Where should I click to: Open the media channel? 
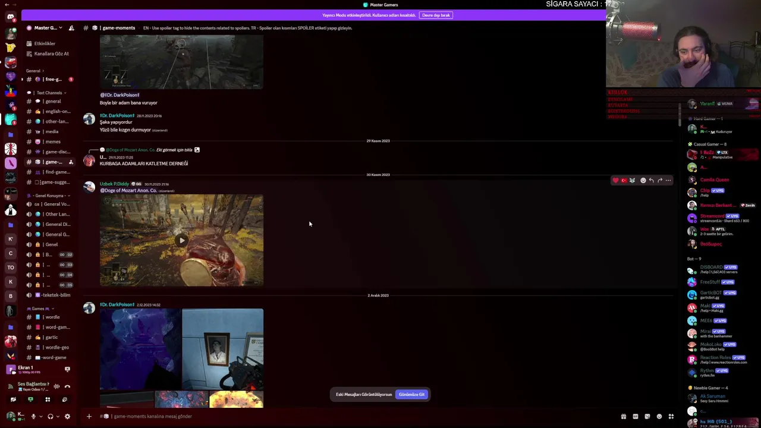49,131
